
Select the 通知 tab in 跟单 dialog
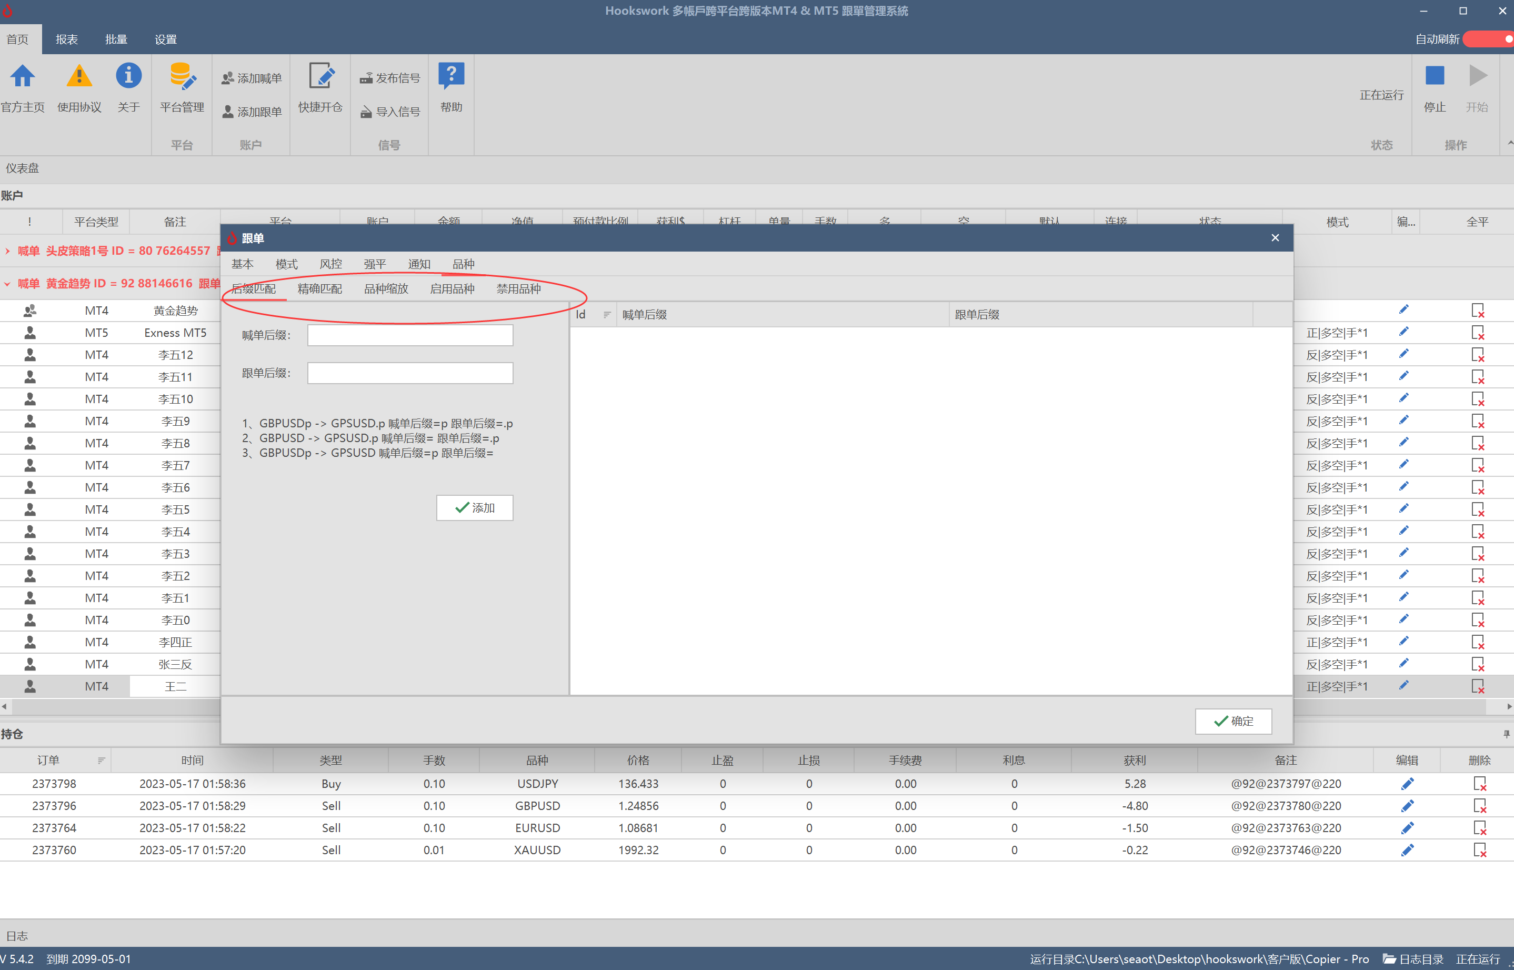(x=419, y=264)
